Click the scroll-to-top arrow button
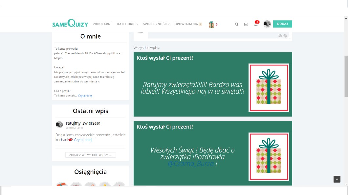The width and height of the screenshot is (348, 195). coord(337,179)
